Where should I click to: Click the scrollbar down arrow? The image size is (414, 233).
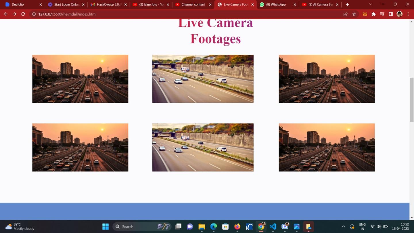pos(412,218)
